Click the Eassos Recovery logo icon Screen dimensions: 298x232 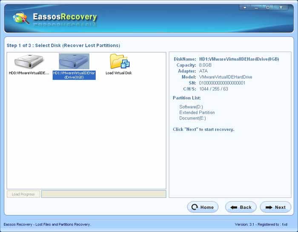[21, 18]
